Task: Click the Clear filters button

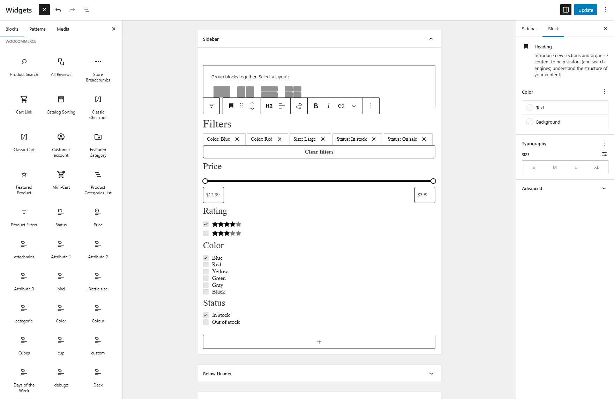Action: pyautogui.click(x=319, y=152)
